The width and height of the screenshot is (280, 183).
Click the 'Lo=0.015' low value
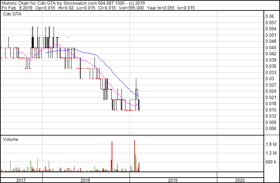86,8
